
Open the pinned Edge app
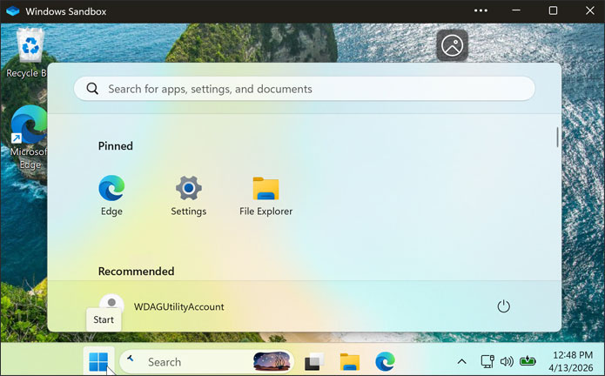[x=111, y=195]
